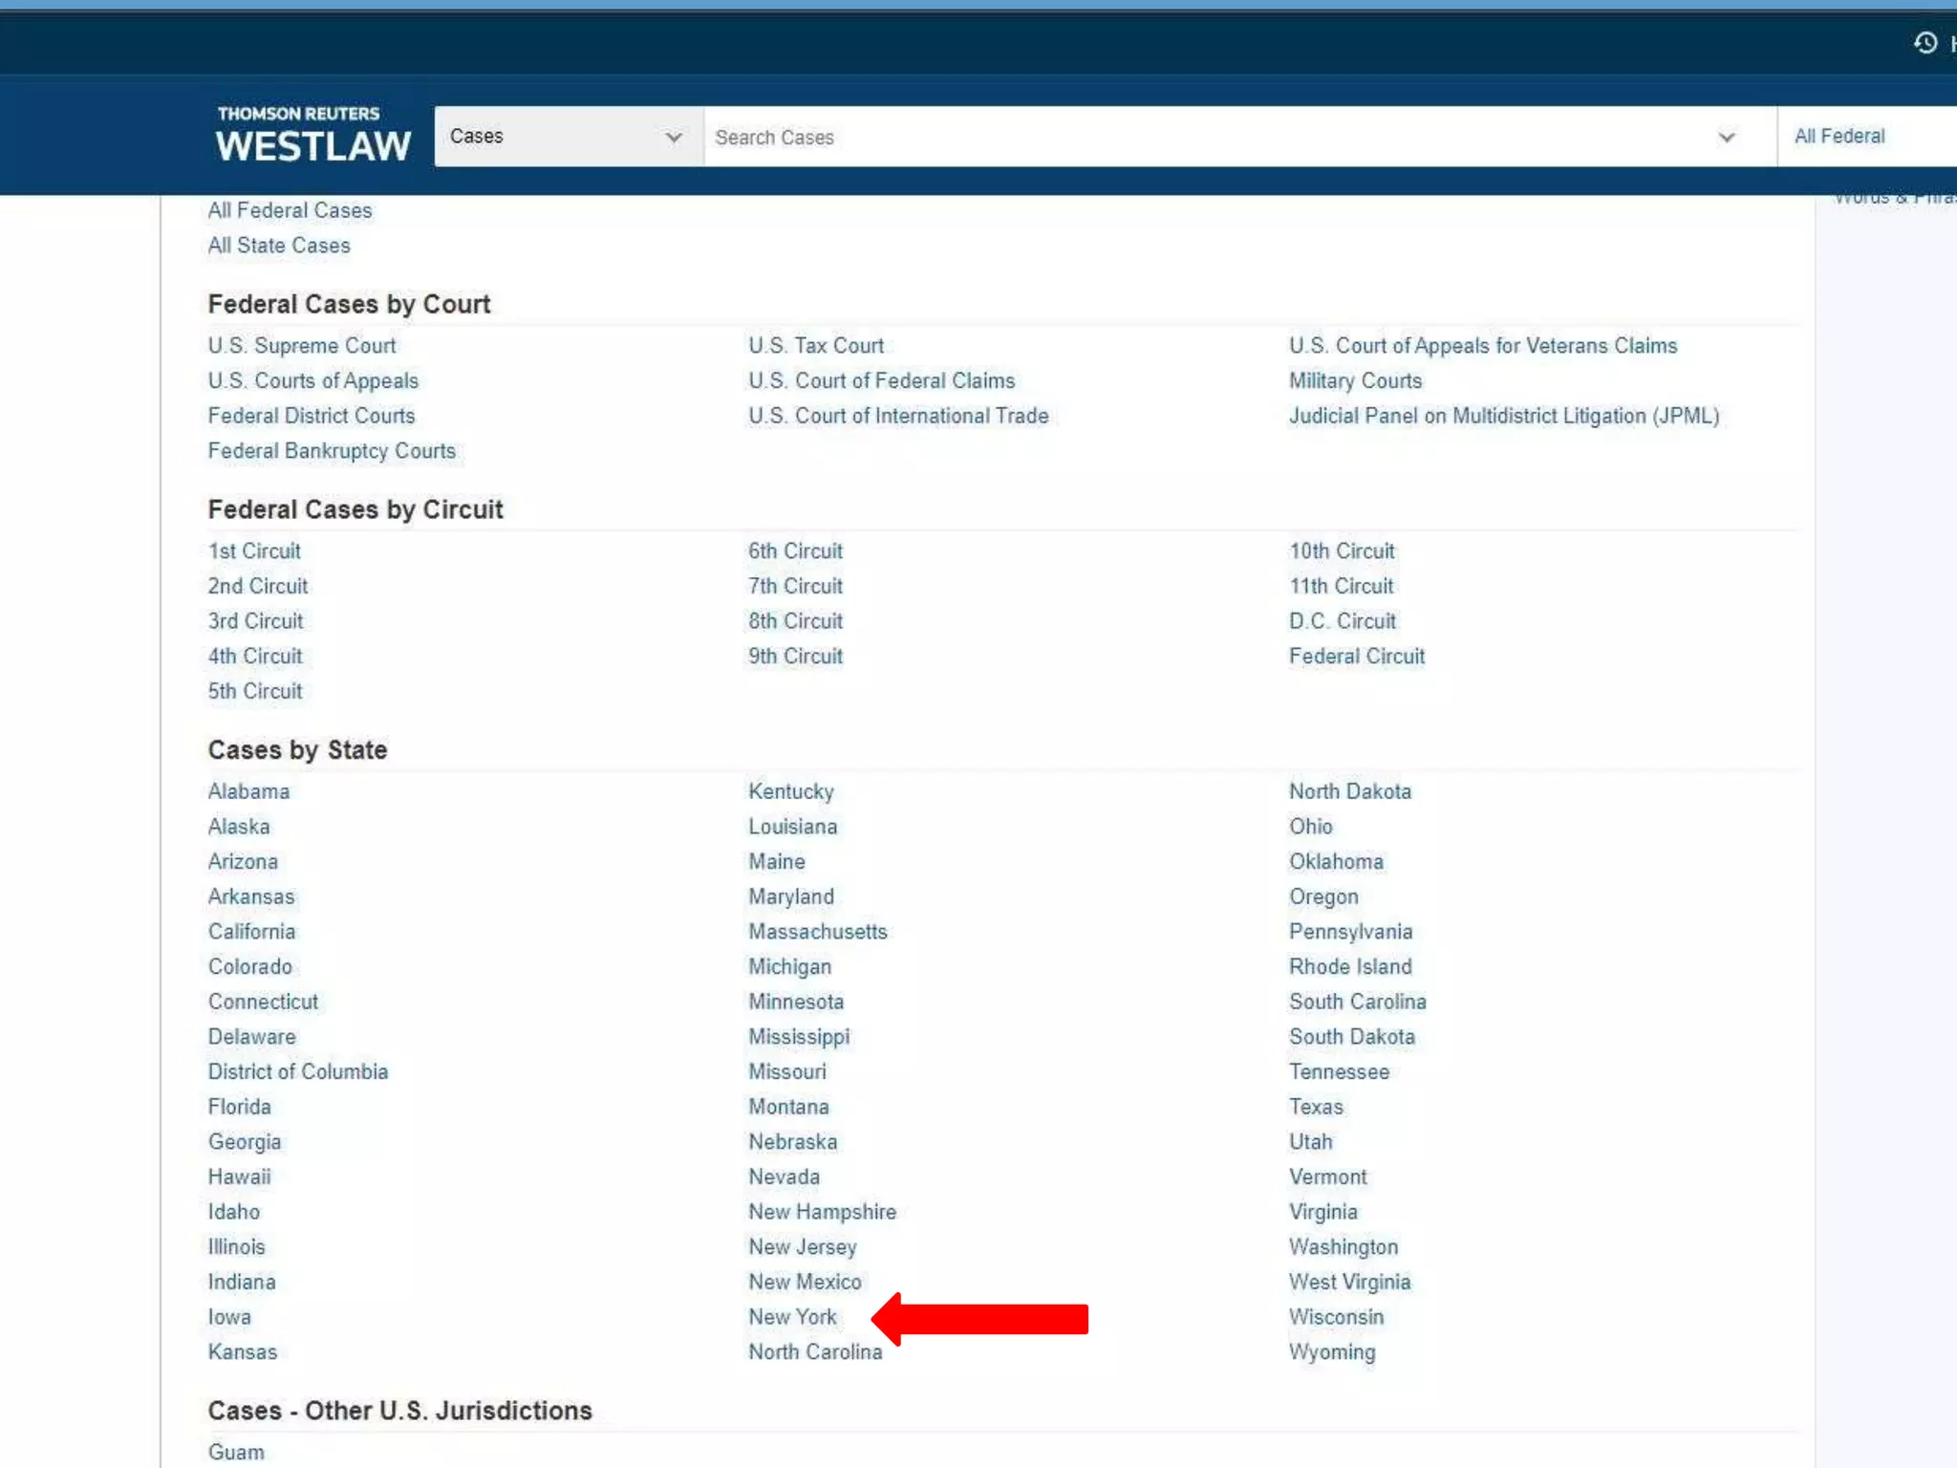Open the Cases content type dropdown
The width and height of the screenshot is (1957, 1468).
click(x=567, y=137)
